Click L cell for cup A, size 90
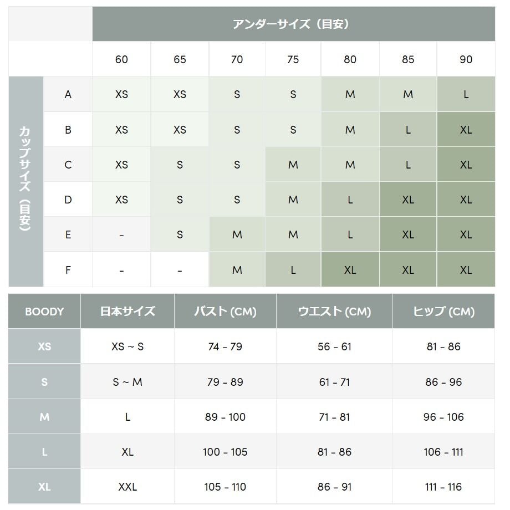The image size is (510, 510). (466, 94)
